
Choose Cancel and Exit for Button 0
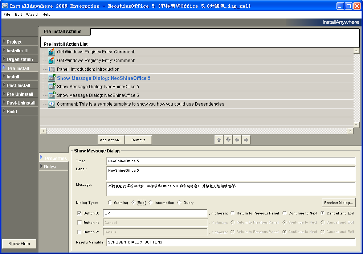(322, 213)
